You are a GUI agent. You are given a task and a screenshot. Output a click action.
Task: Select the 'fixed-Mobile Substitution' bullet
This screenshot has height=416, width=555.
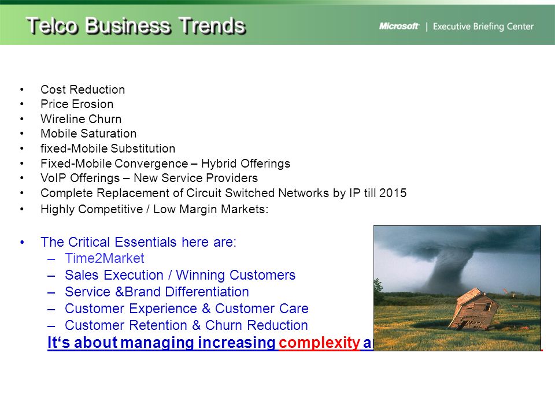(108, 148)
